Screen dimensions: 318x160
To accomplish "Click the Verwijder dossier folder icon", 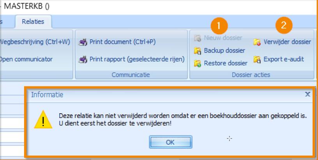I will (257, 42).
